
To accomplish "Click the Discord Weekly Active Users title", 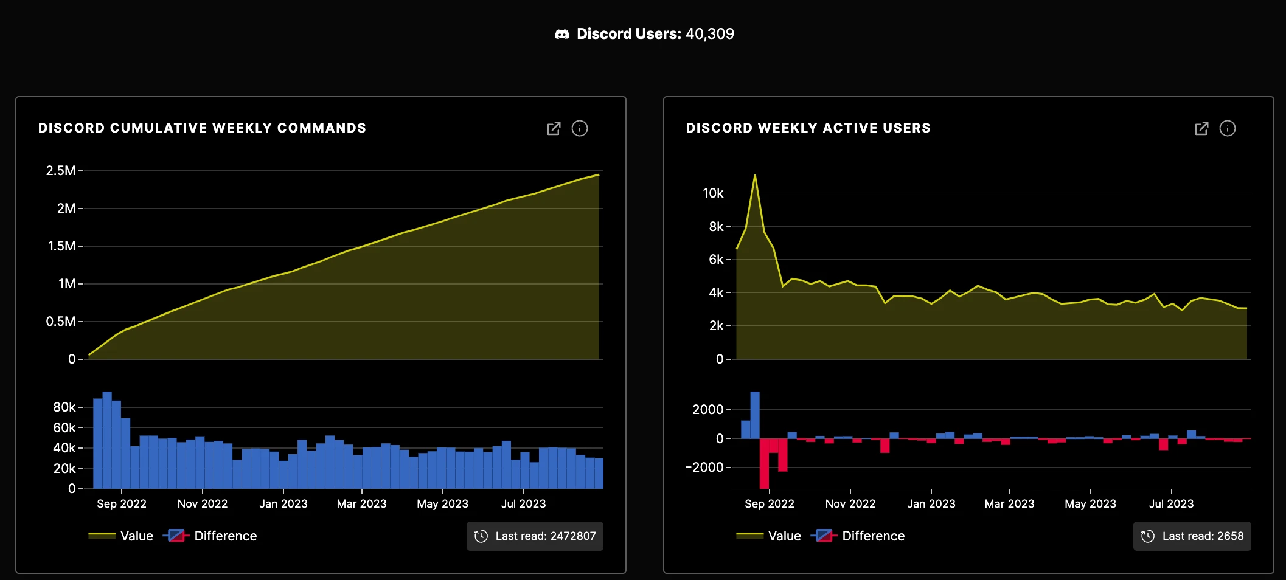I will (808, 128).
